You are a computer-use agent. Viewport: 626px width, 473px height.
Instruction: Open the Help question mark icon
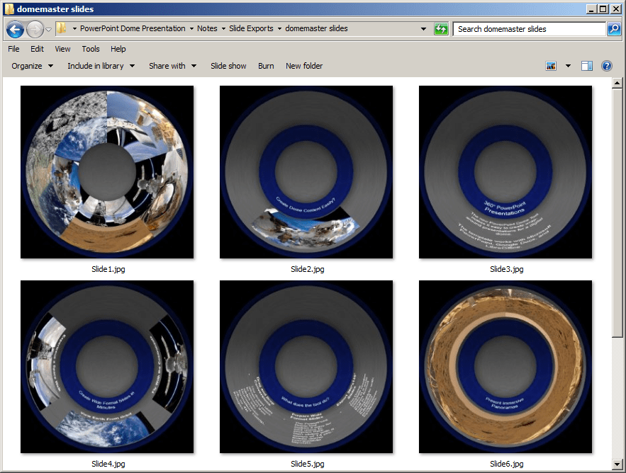[x=606, y=66]
